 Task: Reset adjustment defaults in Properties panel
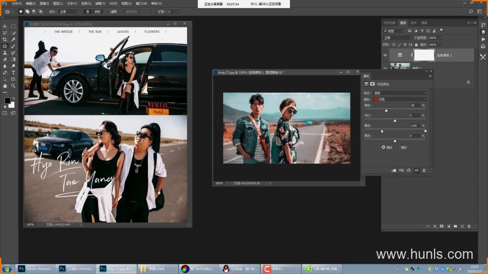(409, 170)
